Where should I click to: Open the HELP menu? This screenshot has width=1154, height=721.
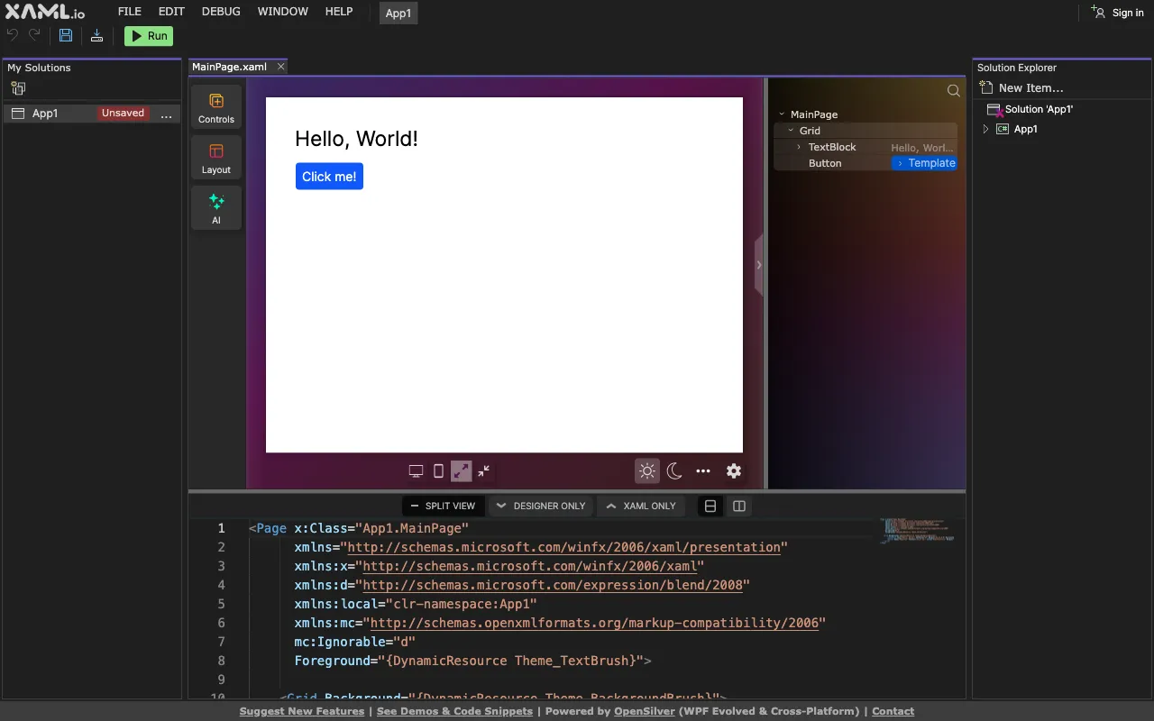[339, 12]
